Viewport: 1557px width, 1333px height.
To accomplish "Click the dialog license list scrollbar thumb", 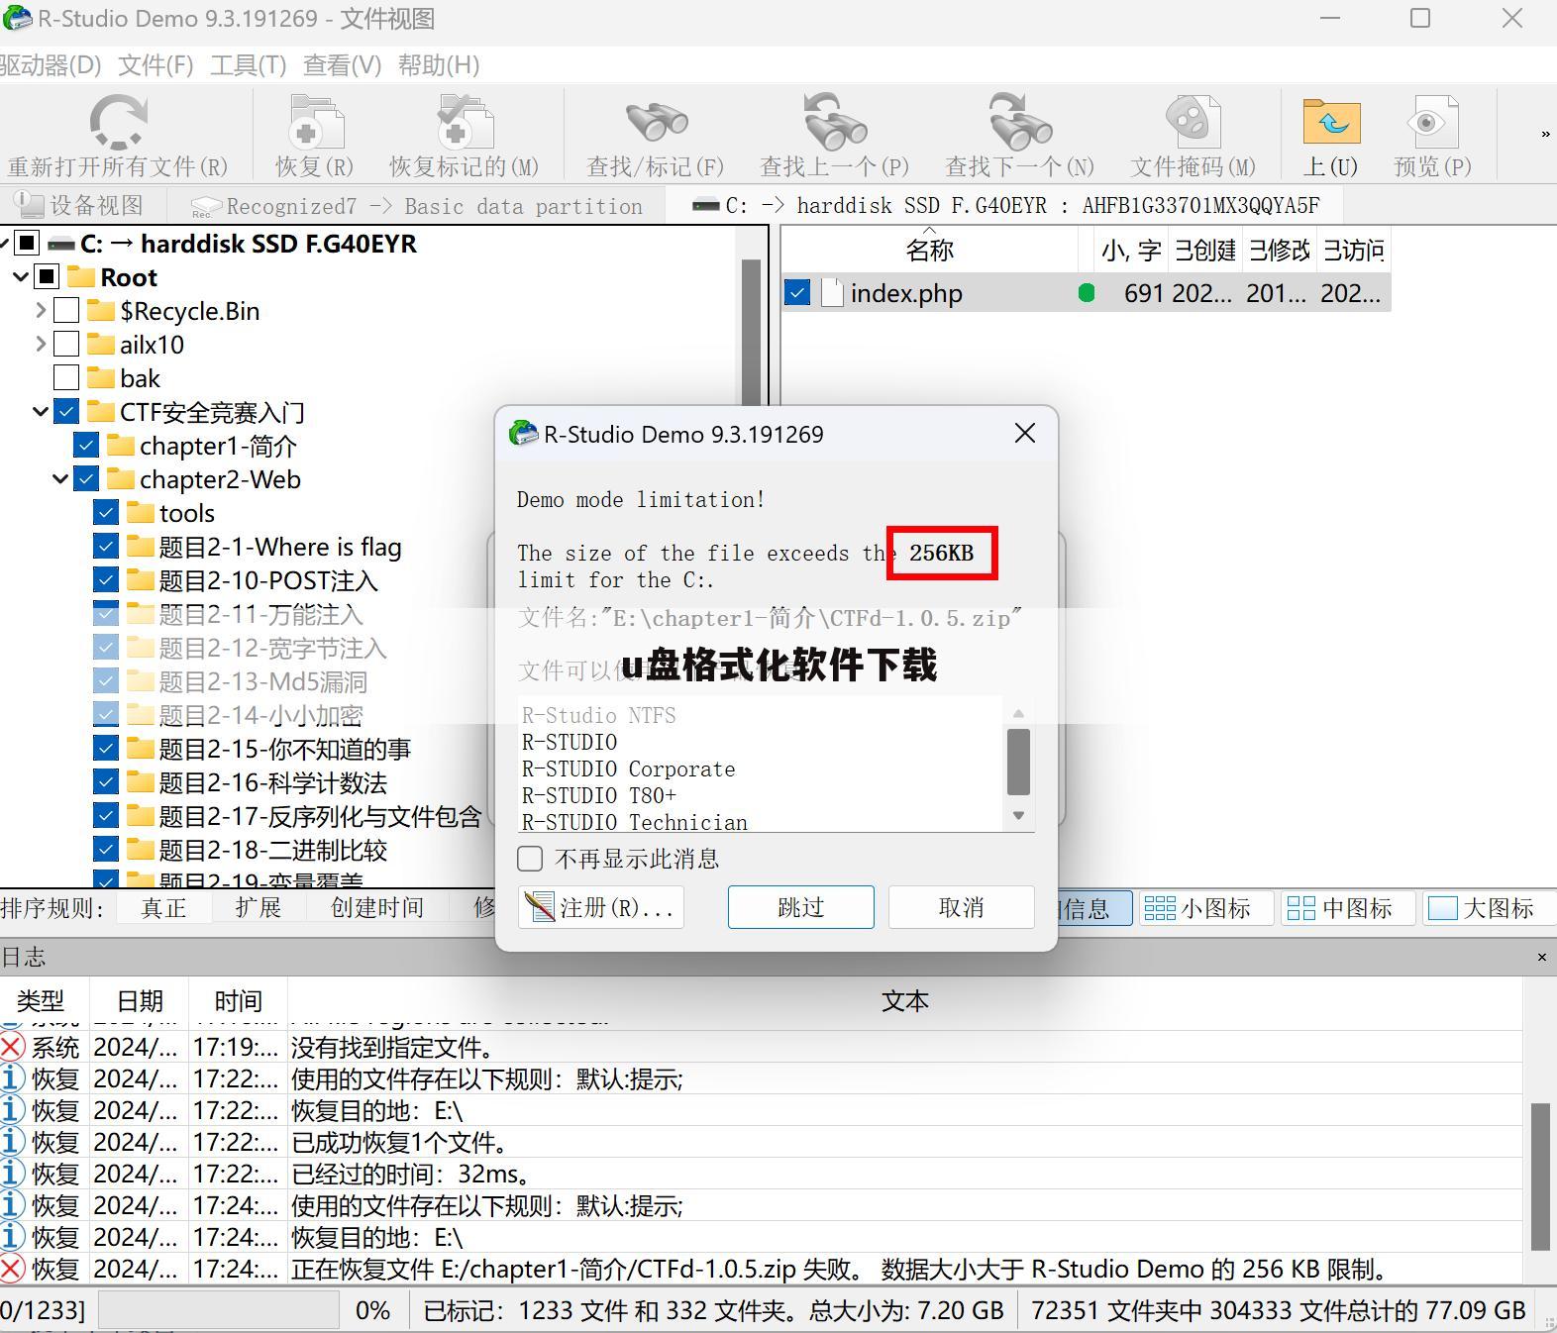I will 1018,762.
